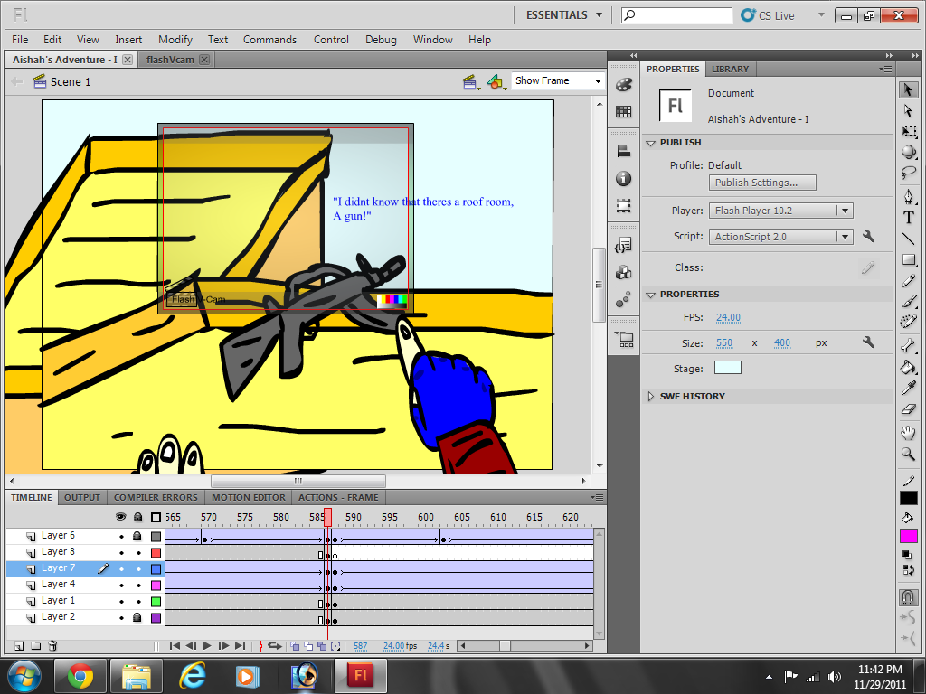Open the Color panel palette icon
The height and width of the screenshot is (694, 926).
624,85
